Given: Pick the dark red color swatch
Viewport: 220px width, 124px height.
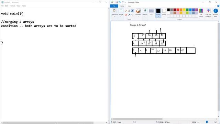Looking at the screenshot, I should click(x=175, y=10).
